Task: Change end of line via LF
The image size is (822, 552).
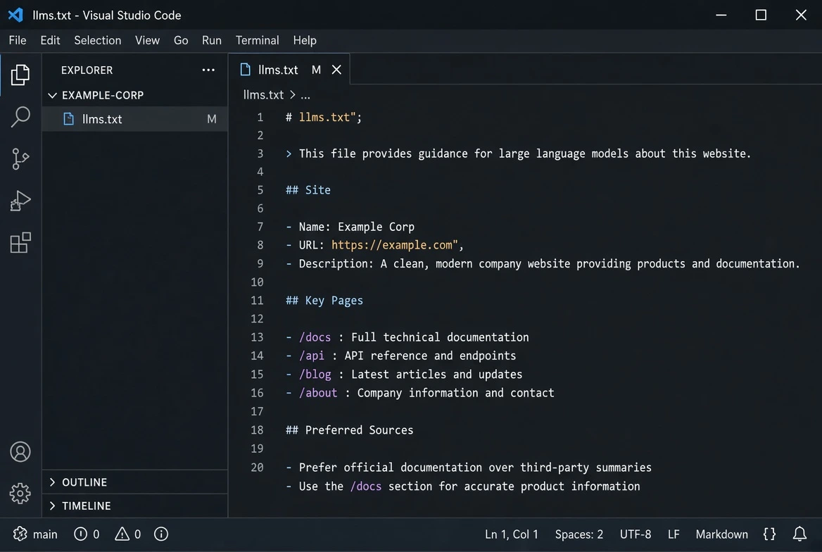Action: point(674,534)
